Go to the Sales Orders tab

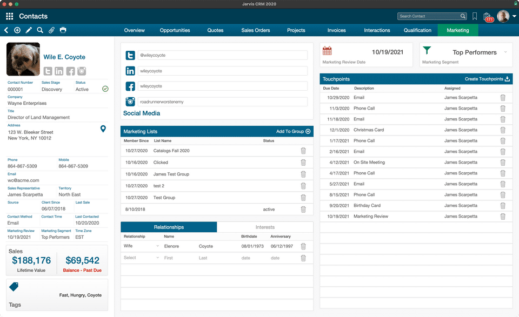[x=256, y=30]
